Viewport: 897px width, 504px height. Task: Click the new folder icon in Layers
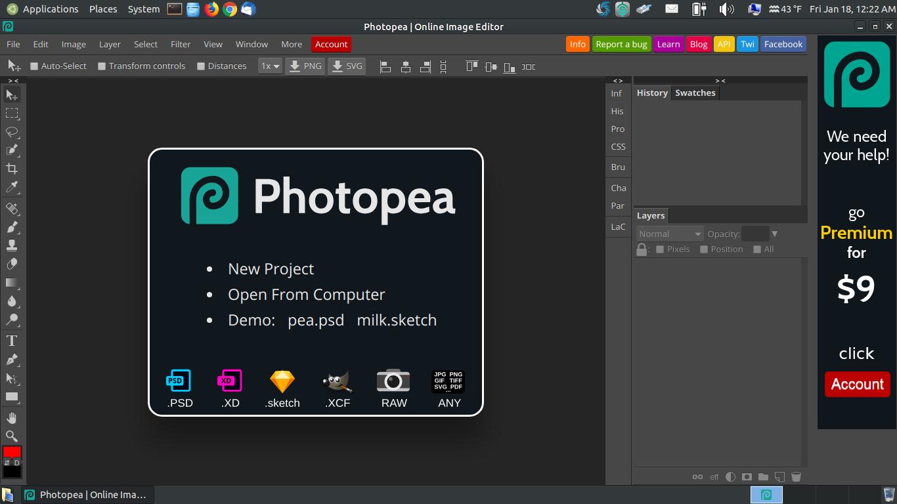tap(763, 477)
